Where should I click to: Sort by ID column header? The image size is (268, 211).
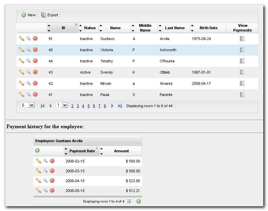63,28
